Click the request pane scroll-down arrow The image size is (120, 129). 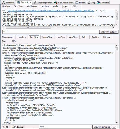coord(117,24)
